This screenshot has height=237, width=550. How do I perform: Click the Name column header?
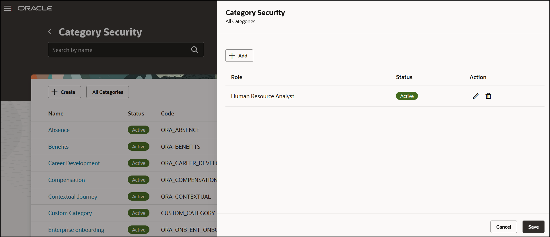click(x=56, y=113)
